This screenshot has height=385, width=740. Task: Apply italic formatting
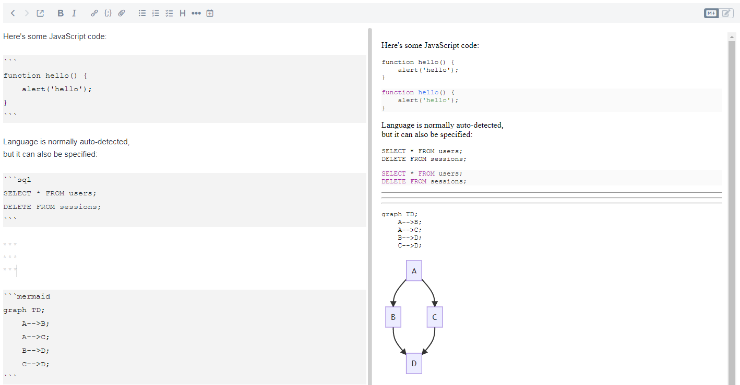click(74, 13)
